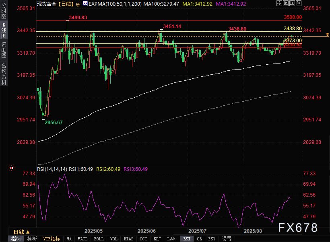Open the VIP指标 indicators list
330x242 pixels.
[x=52, y=239]
